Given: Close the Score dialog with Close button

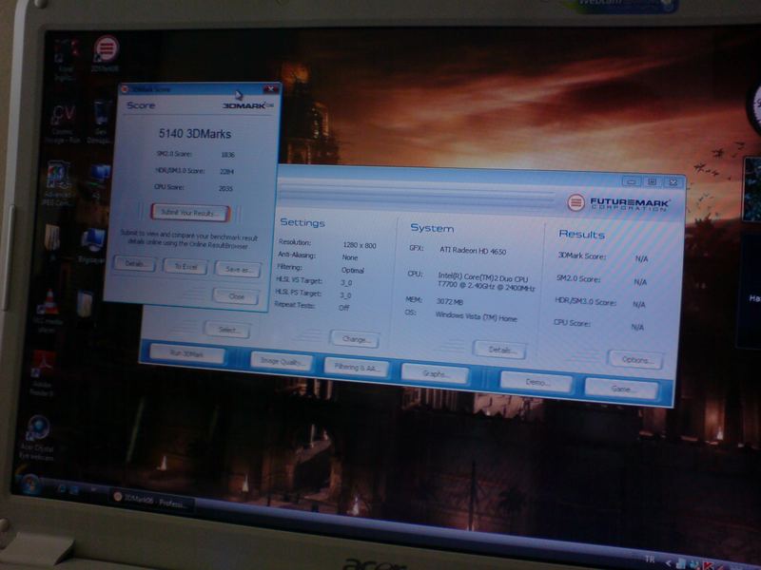Looking at the screenshot, I should [x=236, y=296].
